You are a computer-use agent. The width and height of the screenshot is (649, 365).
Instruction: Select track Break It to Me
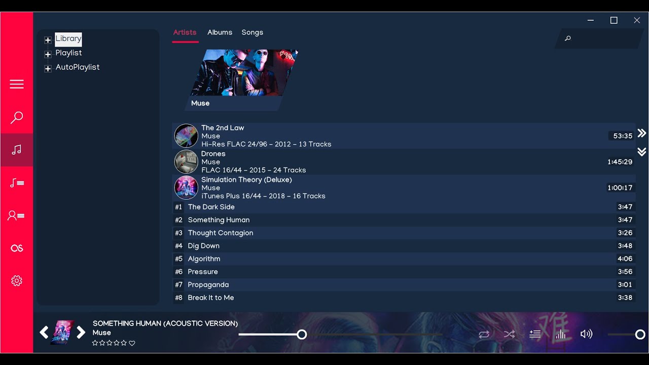[404, 298]
